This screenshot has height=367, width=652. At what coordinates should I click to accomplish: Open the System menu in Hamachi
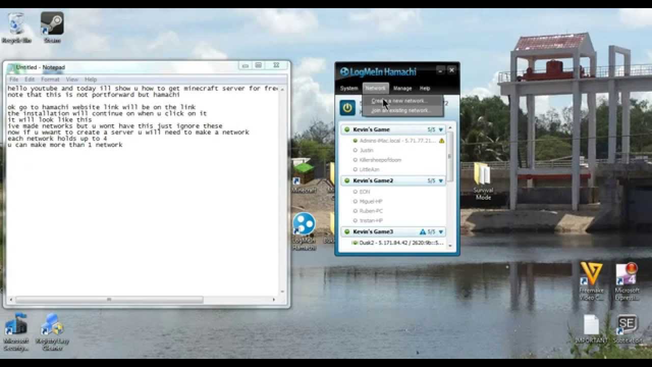349,88
